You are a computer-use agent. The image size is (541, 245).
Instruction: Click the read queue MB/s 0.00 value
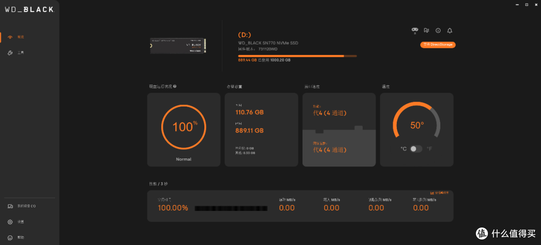[376, 208]
